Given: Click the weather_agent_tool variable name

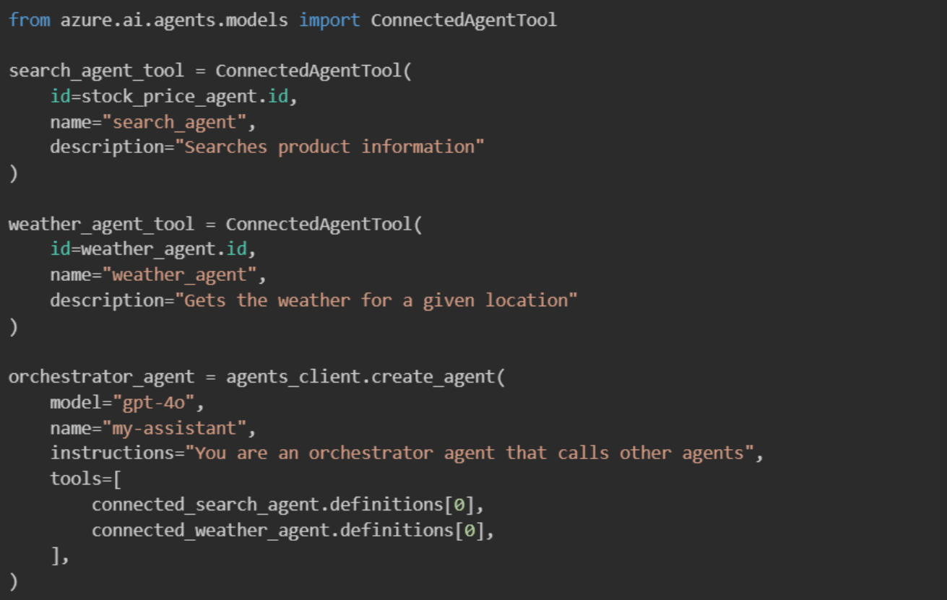Looking at the screenshot, I should coord(101,224).
